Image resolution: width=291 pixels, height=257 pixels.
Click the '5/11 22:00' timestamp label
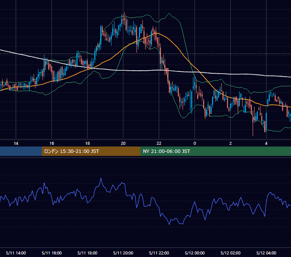(159, 253)
